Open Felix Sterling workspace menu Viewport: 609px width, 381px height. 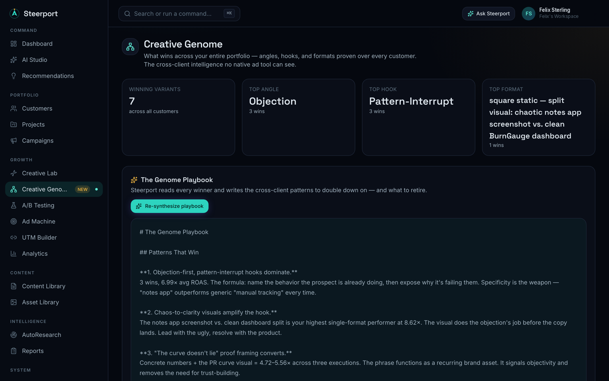550,13
